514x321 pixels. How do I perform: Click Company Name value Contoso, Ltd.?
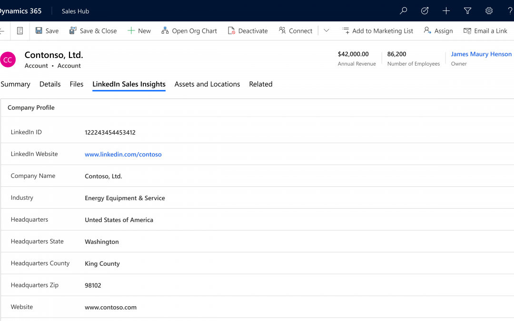(x=103, y=176)
